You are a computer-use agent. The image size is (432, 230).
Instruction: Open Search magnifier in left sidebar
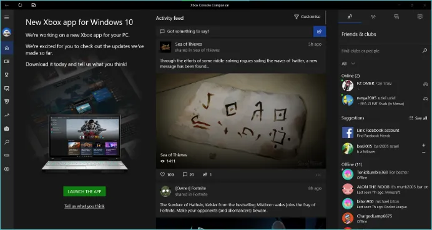[x=7, y=142]
